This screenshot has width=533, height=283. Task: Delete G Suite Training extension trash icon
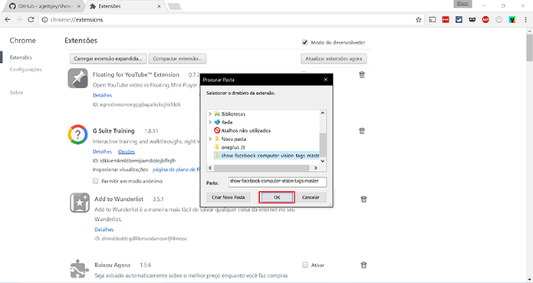tap(362, 131)
